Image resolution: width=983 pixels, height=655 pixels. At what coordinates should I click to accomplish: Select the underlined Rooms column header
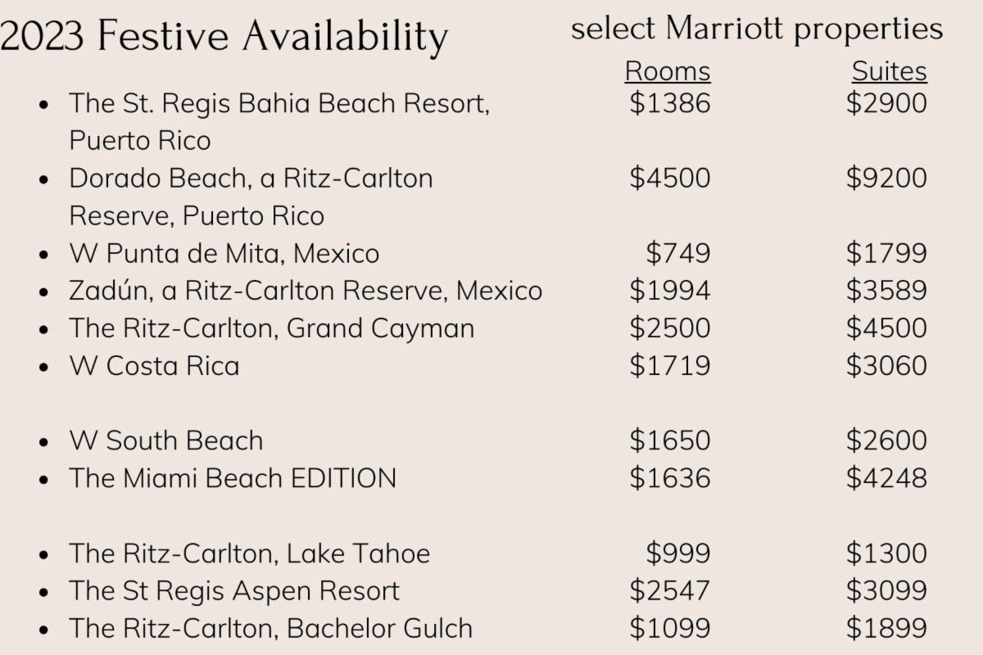(x=668, y=72)
